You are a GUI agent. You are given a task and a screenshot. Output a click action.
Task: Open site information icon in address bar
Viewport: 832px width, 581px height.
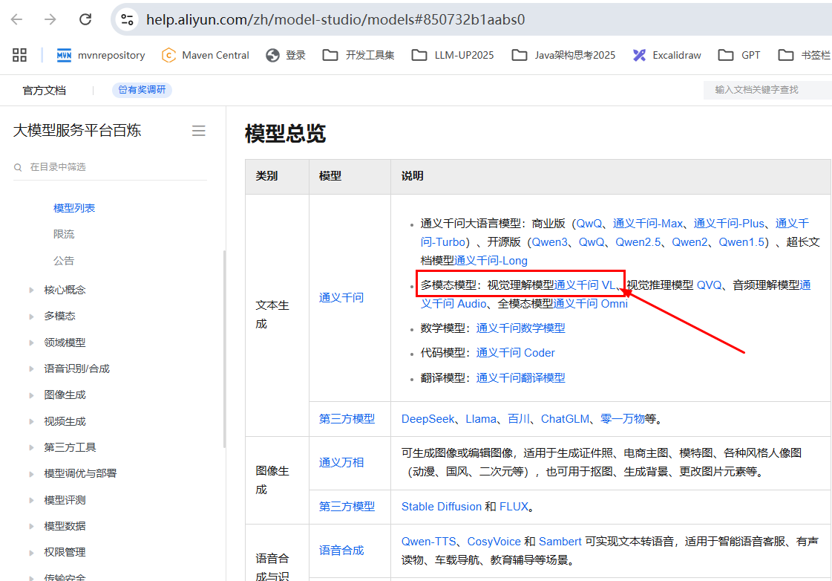pos(128,19)
